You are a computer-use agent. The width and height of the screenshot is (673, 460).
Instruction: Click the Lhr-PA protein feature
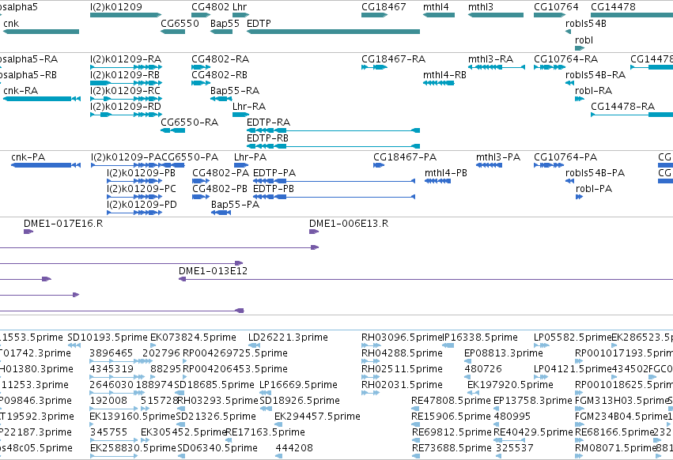(x=241, y=166)
